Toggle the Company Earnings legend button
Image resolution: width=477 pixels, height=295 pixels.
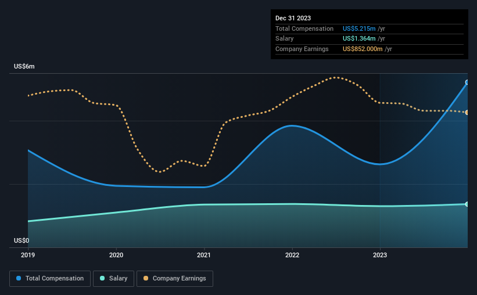tap(175, 279)
